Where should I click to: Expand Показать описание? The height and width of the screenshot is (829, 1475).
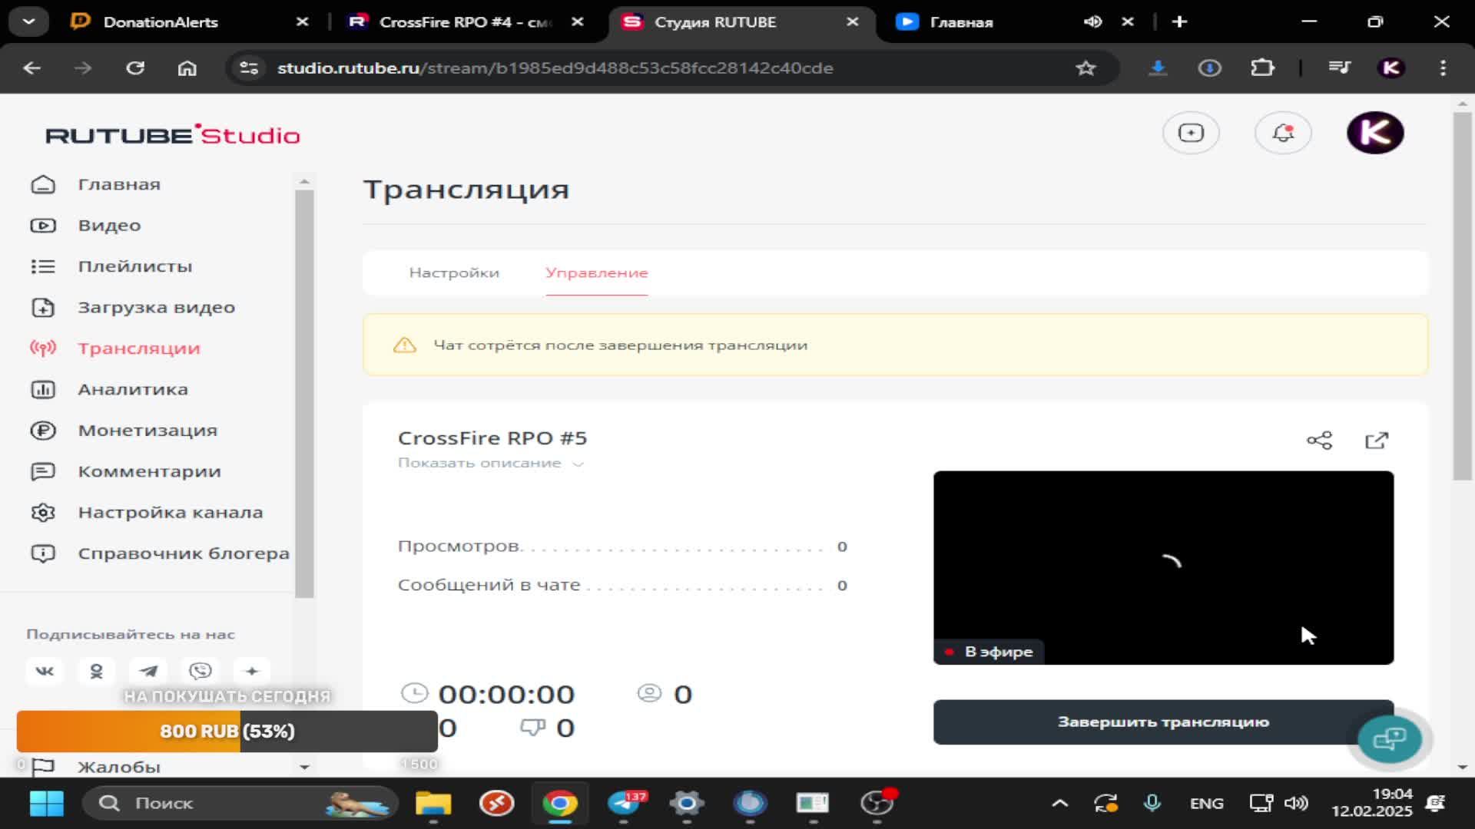tap(491, 463)
